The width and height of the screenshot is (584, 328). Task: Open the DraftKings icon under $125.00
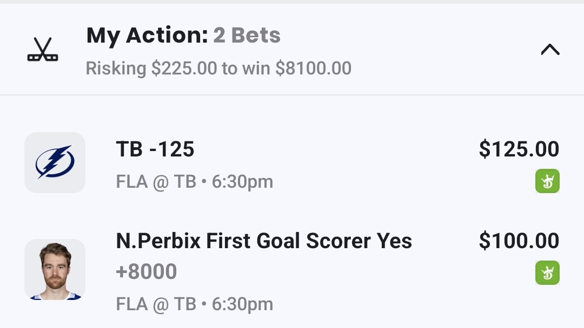[x=547, y=181]
